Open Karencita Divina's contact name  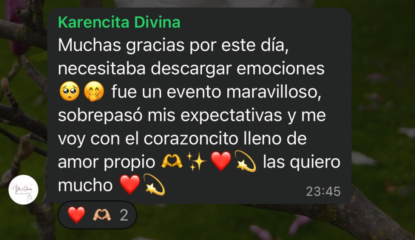(119, 22)
